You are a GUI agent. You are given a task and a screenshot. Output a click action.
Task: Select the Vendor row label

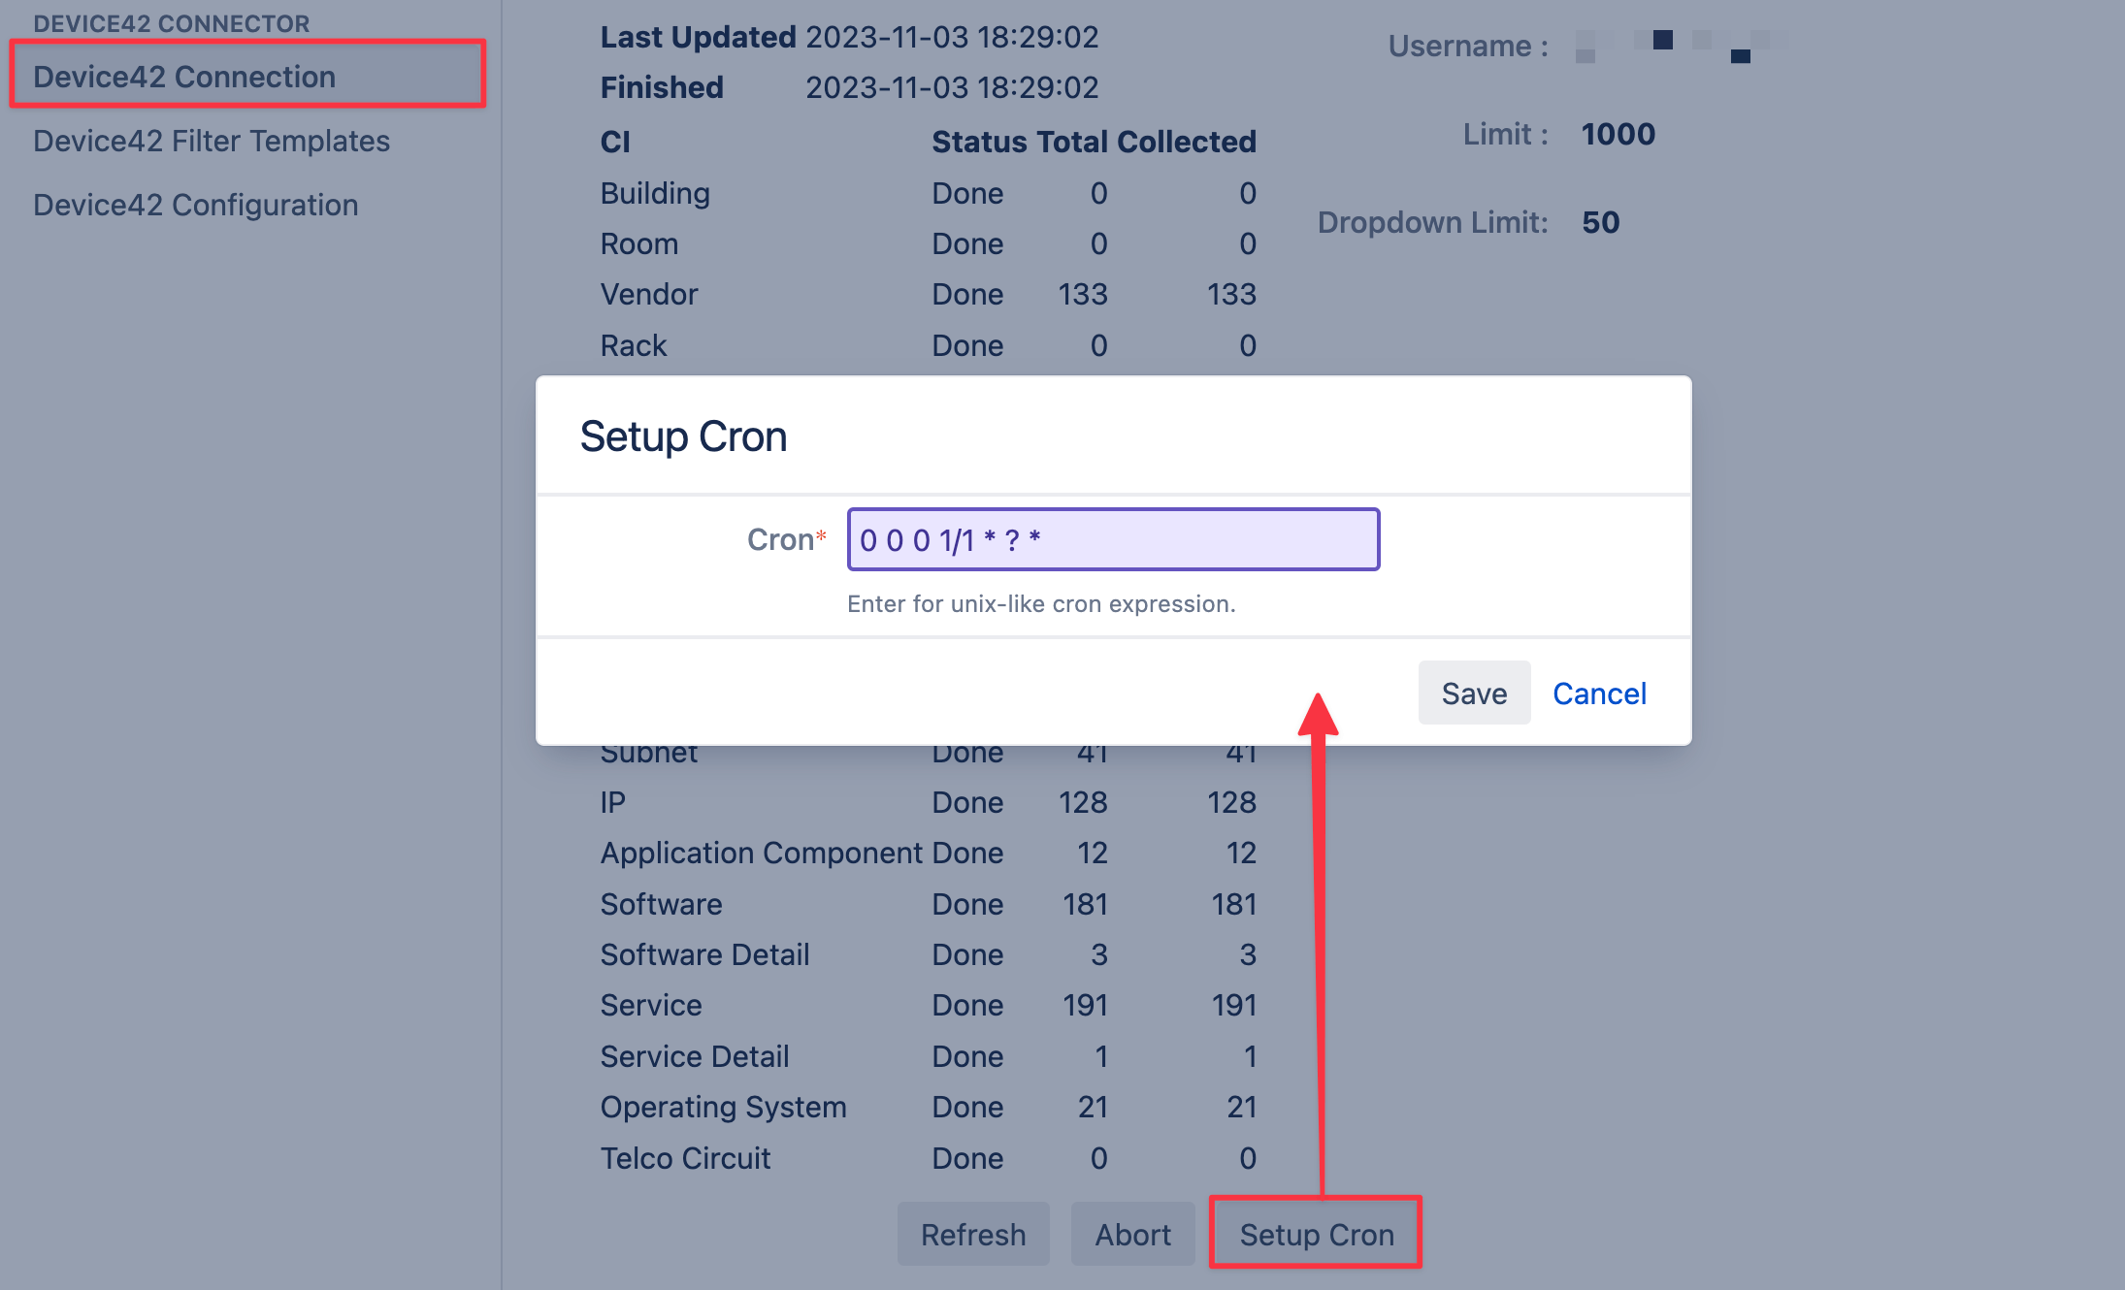pyautogui.click(x=649, y=295)
